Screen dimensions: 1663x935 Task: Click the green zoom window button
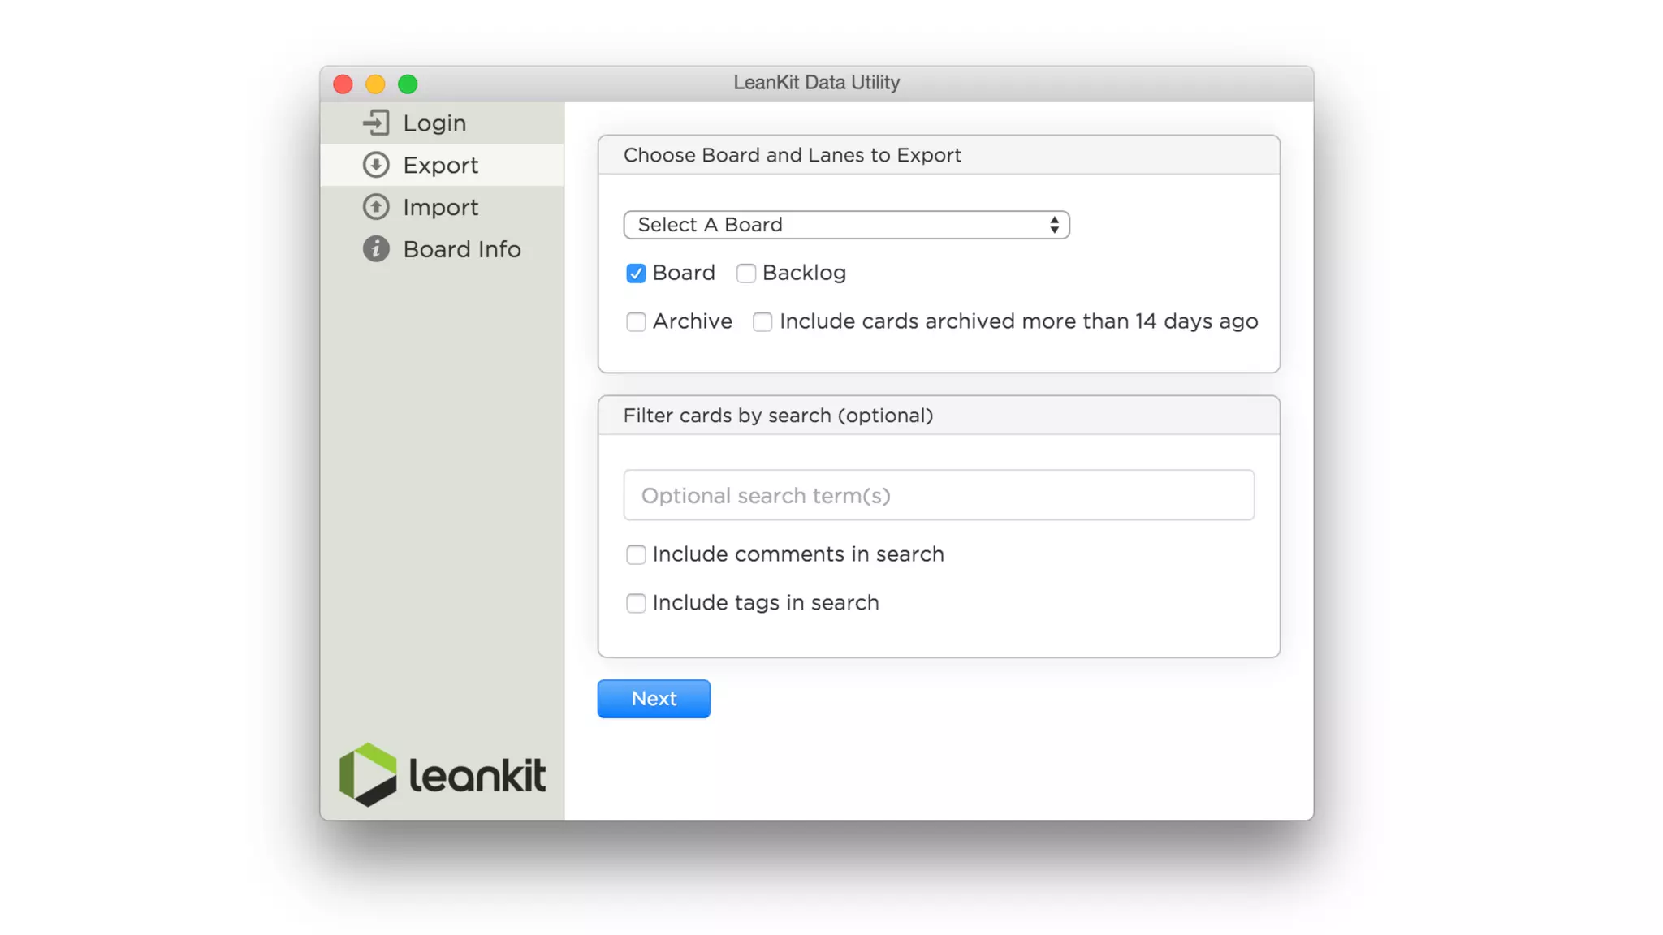(x=408, y=84)
